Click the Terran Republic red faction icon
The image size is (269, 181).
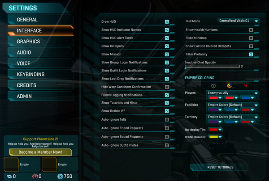246,85
